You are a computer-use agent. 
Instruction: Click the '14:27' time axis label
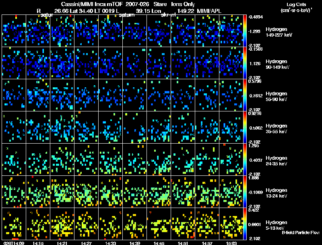87,243
